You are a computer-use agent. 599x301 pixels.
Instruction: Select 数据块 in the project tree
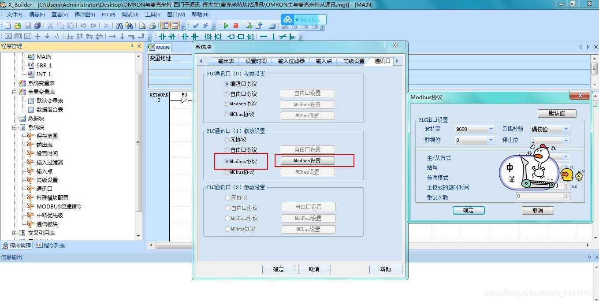point(36,119)
